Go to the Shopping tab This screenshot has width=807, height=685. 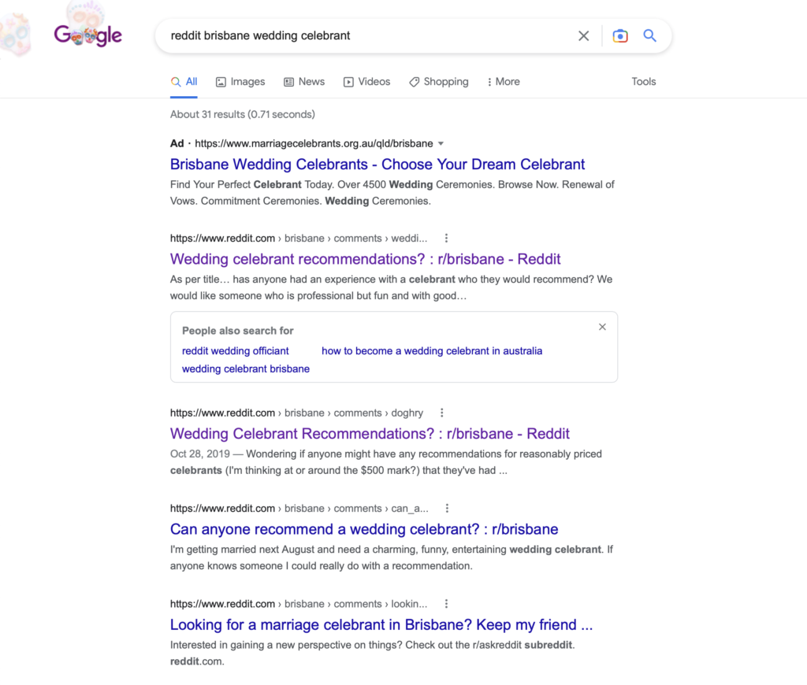(438, 82)
